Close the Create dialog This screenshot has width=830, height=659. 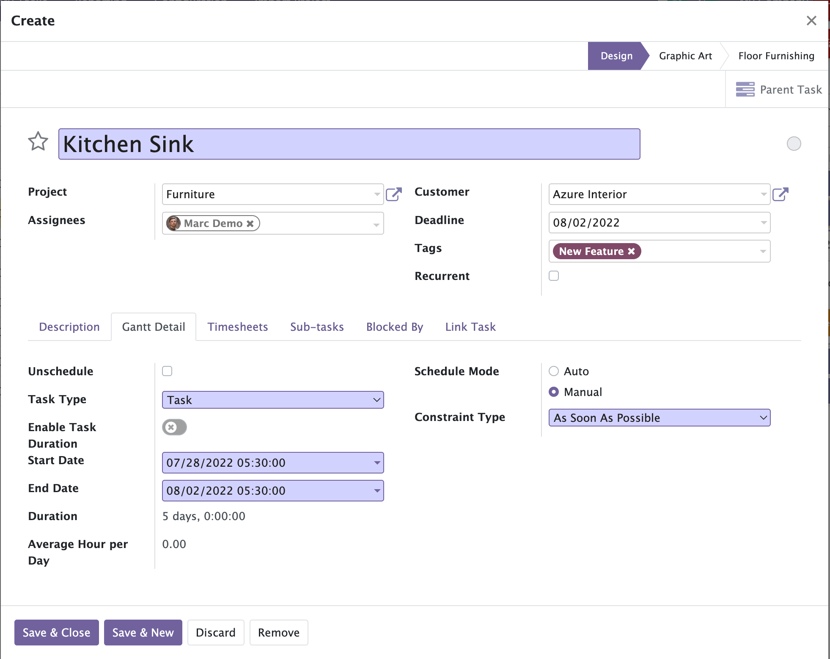[x=811, y=21]
